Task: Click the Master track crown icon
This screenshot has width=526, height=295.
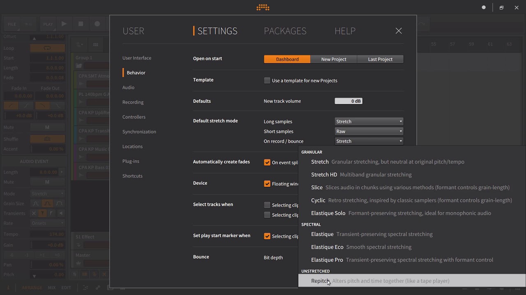Action: (79, 263)
